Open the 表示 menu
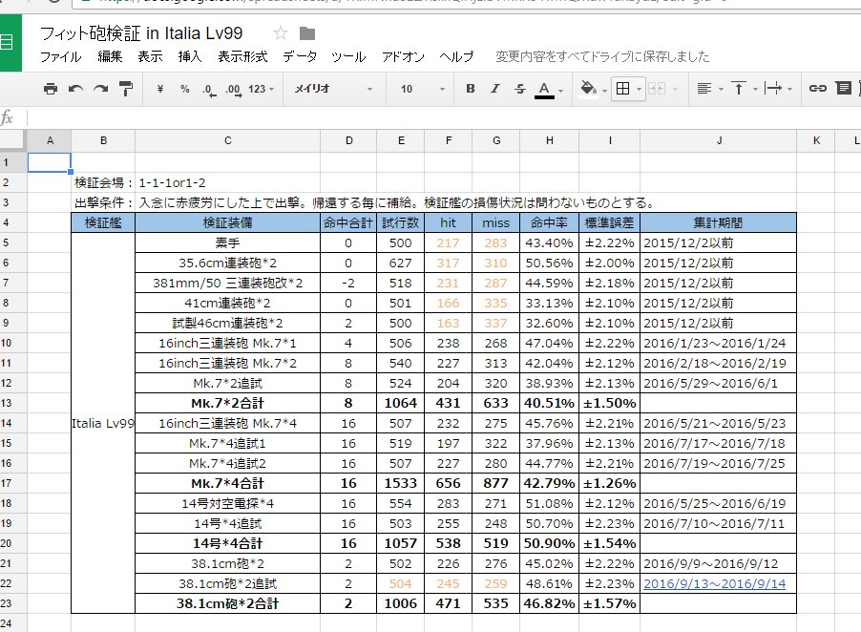The height and width of the screenshot is (632, 861). coord(150,56)
